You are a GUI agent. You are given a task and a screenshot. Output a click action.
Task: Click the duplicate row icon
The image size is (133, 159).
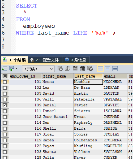pyautogui.click(x=68, y=68)
